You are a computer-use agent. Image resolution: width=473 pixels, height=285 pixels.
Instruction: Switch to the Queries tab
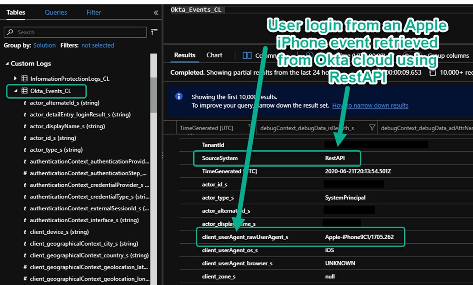click(56, 12)
